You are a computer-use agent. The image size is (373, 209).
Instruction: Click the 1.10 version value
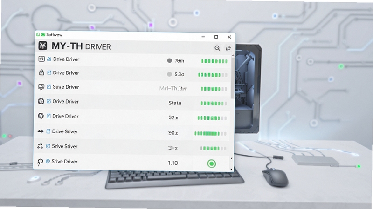[x=173, y=163]
